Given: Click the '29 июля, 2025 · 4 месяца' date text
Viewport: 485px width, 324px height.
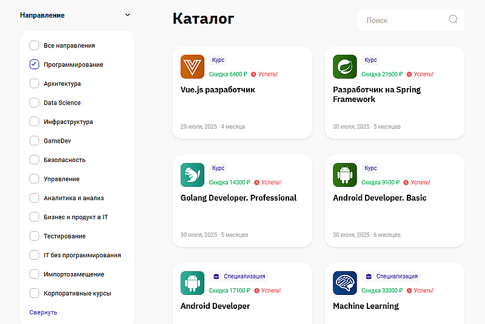Looking at the screenshot, I should [213, 127].
